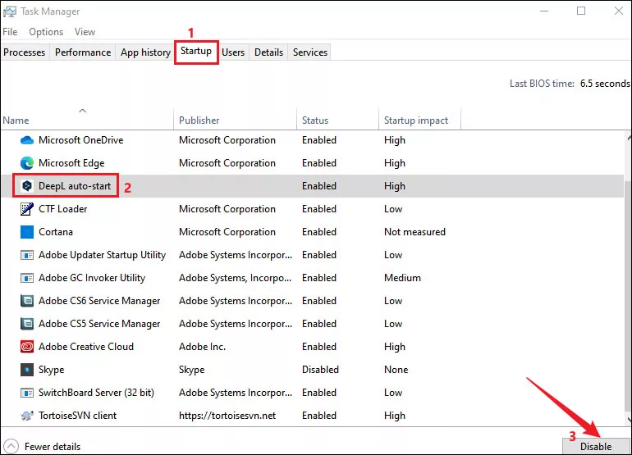Click the Task Manager title bar icon

click(10, 11)
